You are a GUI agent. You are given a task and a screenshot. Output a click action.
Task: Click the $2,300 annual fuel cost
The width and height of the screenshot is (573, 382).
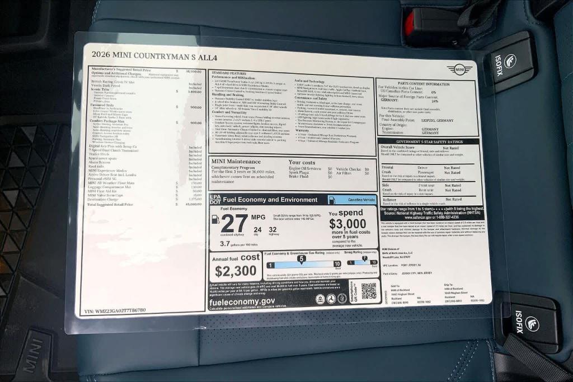(236, 271)
